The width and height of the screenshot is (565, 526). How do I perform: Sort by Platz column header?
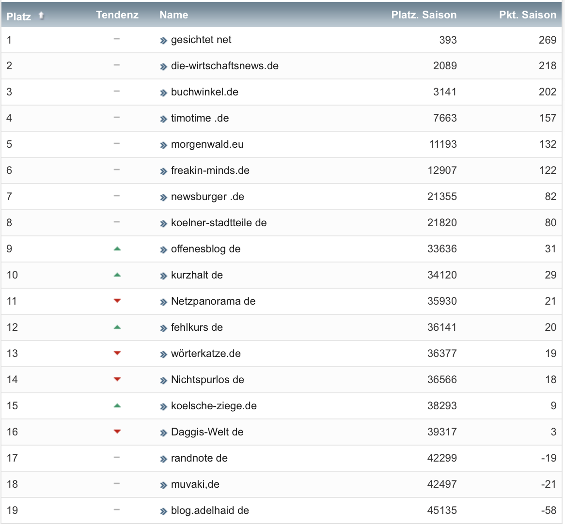coord(19,16)
